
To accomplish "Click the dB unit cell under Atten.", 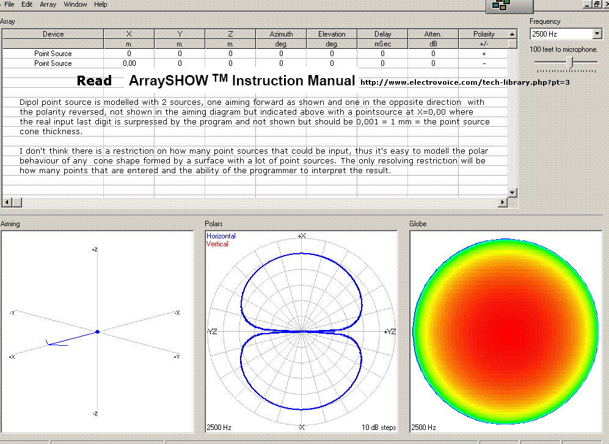I will [433, 44].
